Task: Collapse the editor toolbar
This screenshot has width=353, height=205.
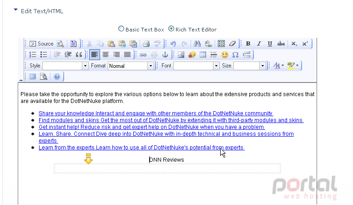Action: (21, 80)
